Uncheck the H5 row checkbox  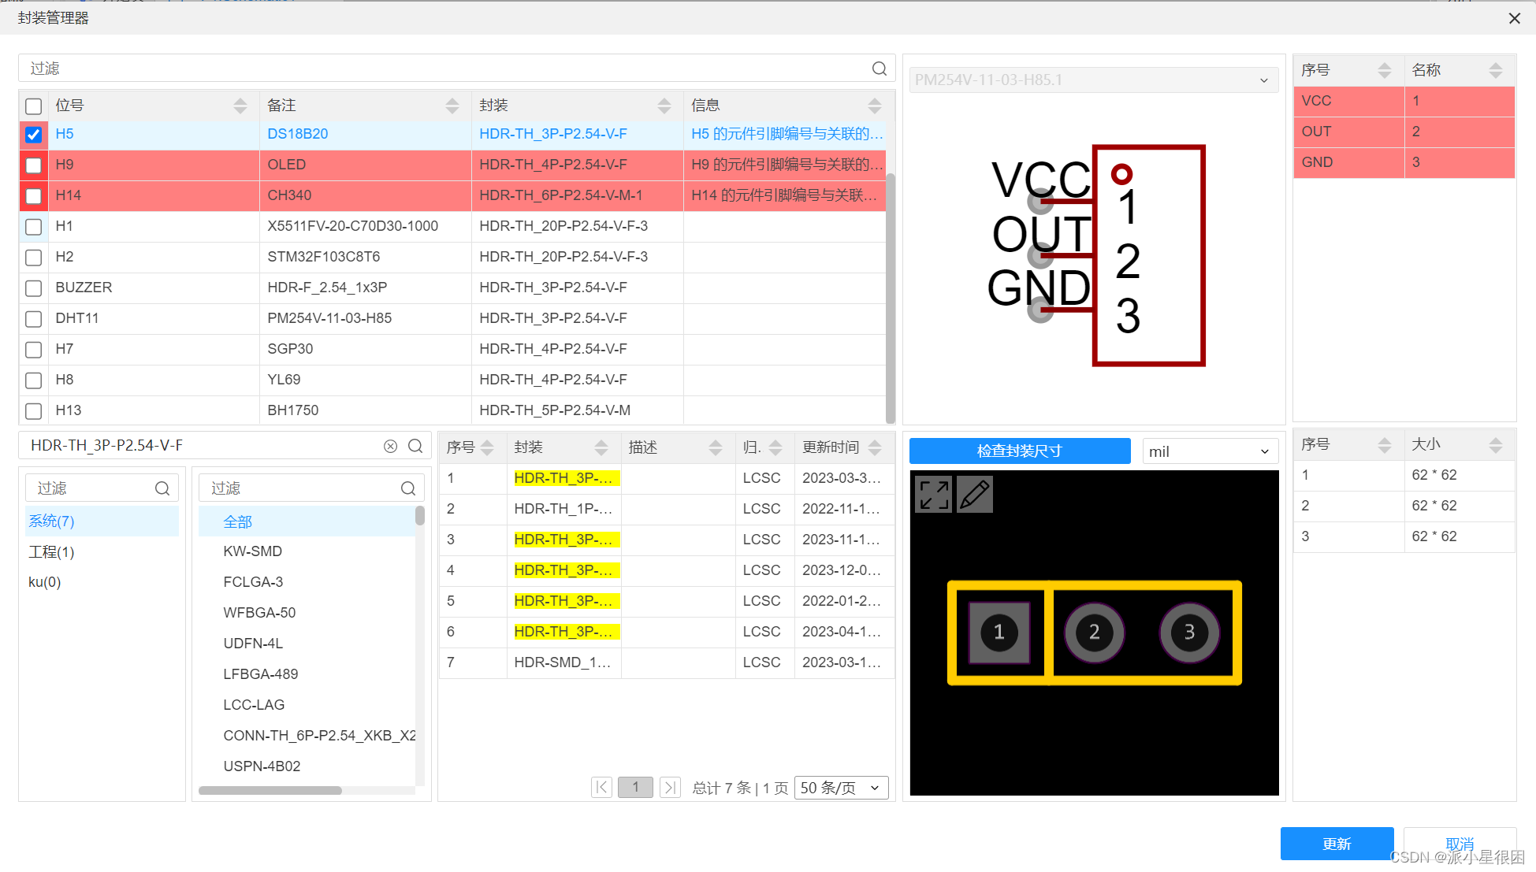coord(33,135)
